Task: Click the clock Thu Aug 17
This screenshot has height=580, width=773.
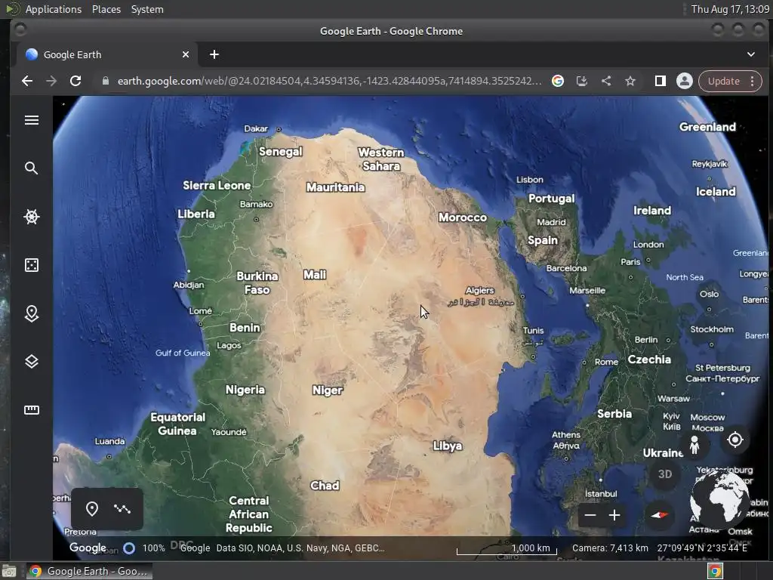Action: [x=730, y=9]
